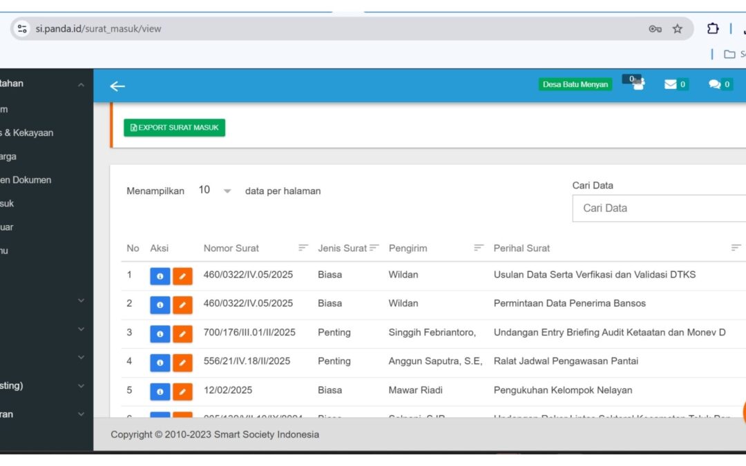This screenshot has width=746, height=466.
Task: Open the Kekayaan sidebar menu item
Action: (28, 133)
